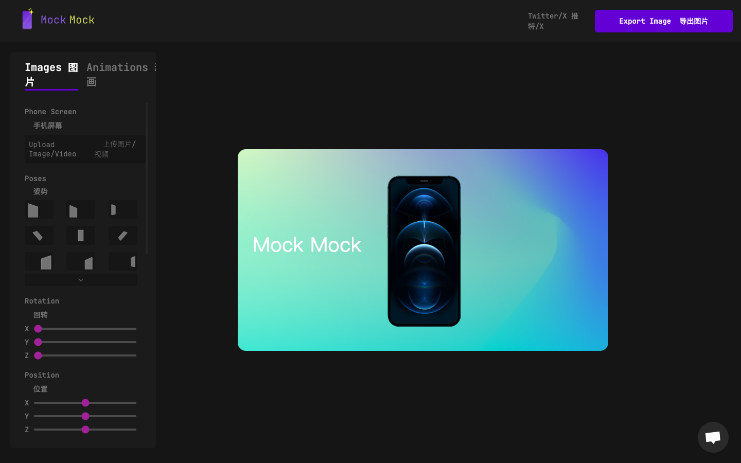Click the Rotation X slider handle
The height and width of the screenshot is (463, 741).
[38, 328]
